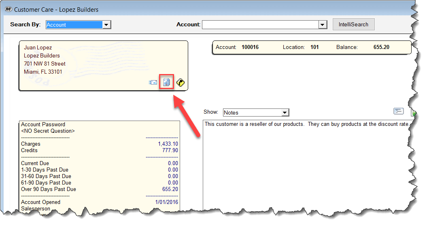Select the name Juan Lopez
The width and height of the screenshot is (427, 225).
click(x=38, y=47)
